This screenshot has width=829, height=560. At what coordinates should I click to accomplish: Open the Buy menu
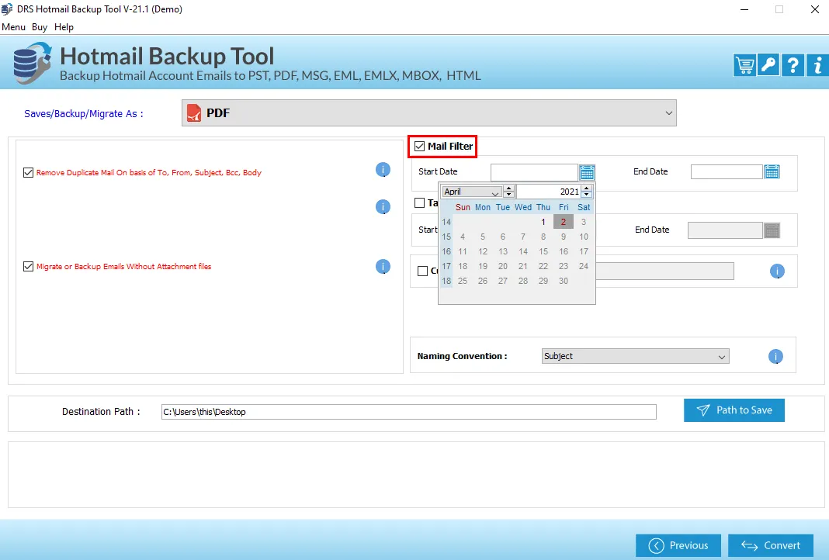click(40, 27)
